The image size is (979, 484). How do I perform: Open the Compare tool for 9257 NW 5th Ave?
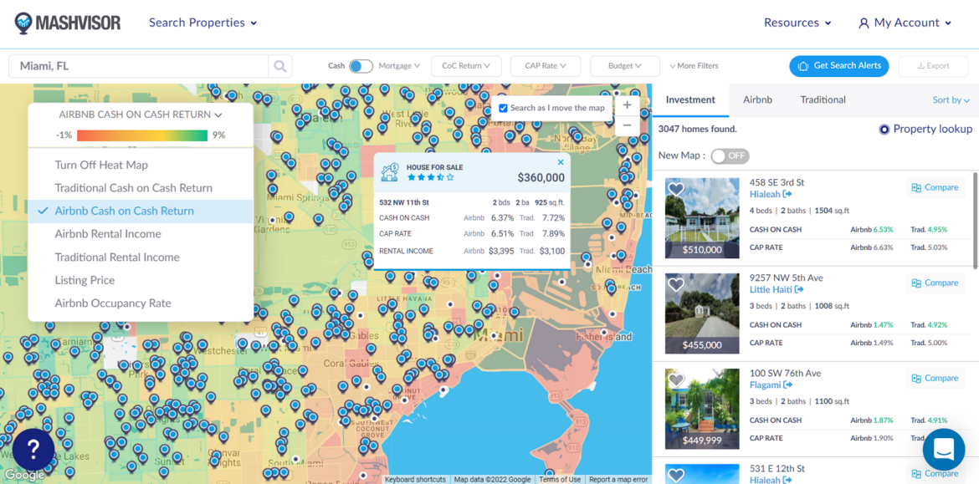(934, 283)
